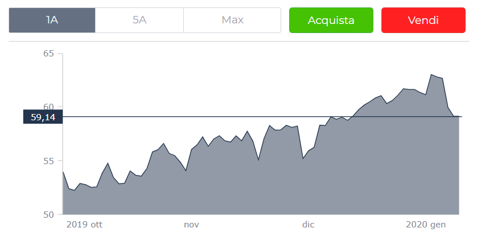Click the 65 y-axis label
The width and height of the screenshot is (477, 232).
tap(48, 54)
